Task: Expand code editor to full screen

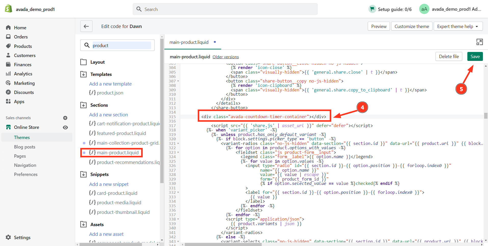Action: coord(480,42)
